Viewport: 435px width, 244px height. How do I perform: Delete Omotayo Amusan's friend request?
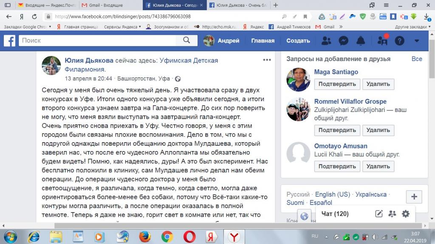tap(378, 166)
